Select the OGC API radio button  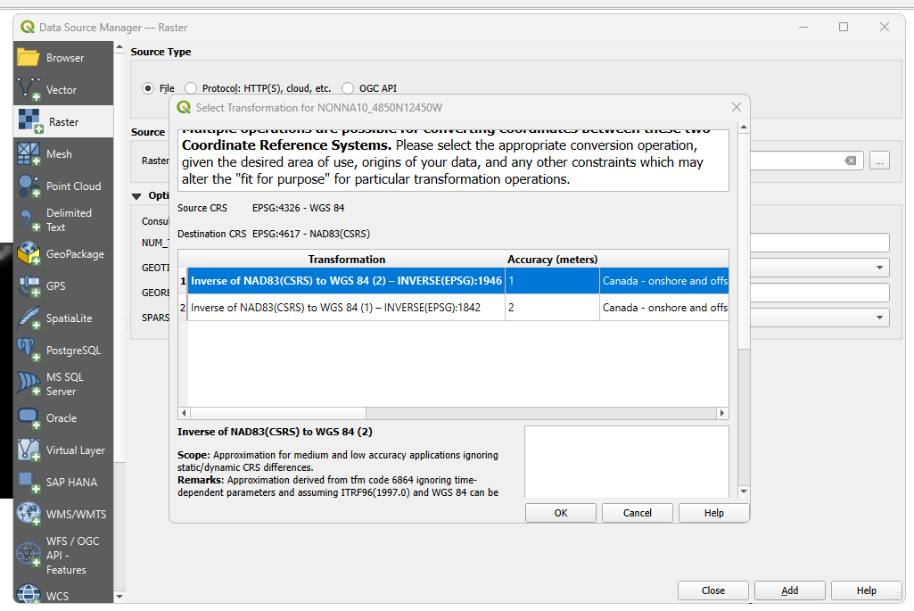click(x=348, y=88)
